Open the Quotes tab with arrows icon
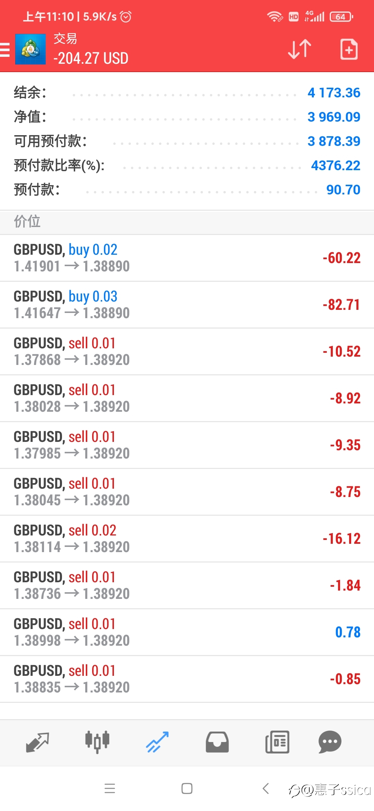The image size is (374, 811). [x=37, y=742]
